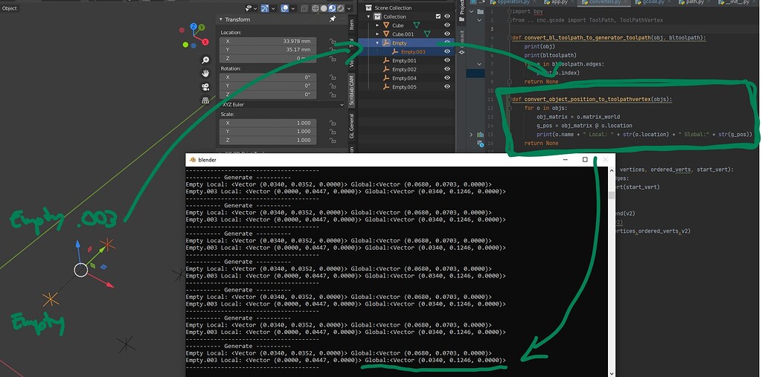The height and width of the screenshot is (377, 762).
Task: Toggle viewport overlays icon in header
Action: (285, 8)
